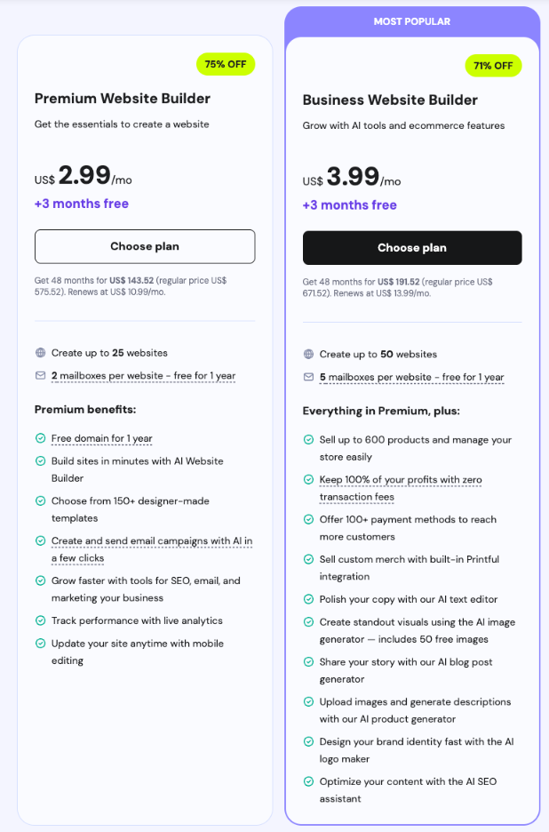Click checkmark icon next to Free domain
This screenshot has width=549, height=832.
point(40,438)
